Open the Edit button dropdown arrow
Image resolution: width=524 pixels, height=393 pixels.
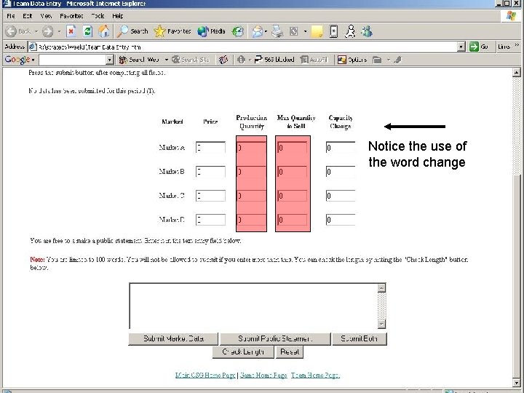click(x=305, y=31)
